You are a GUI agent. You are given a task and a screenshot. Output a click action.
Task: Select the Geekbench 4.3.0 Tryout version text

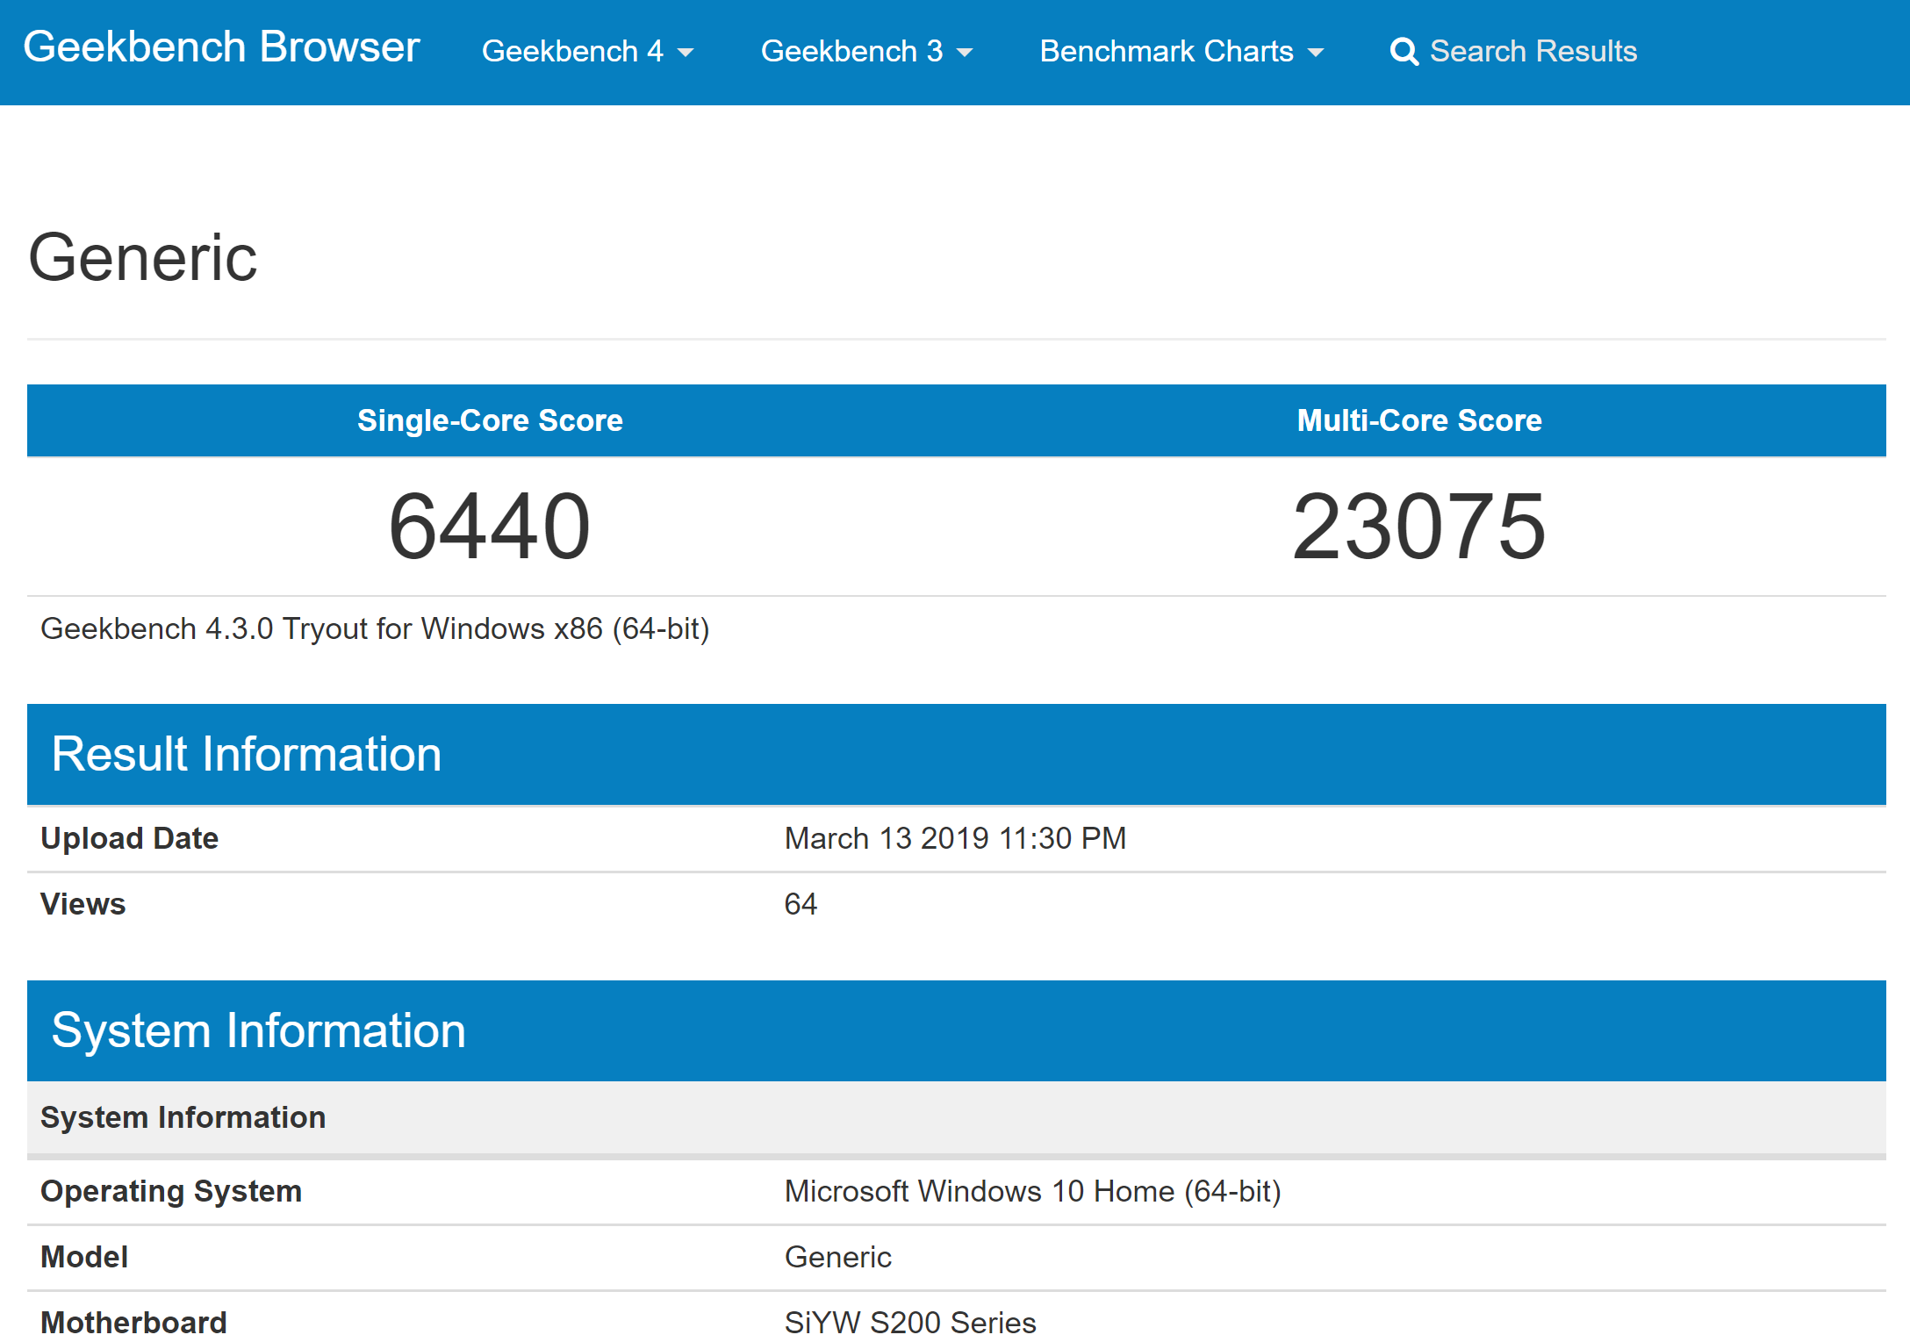pos(375,629)
